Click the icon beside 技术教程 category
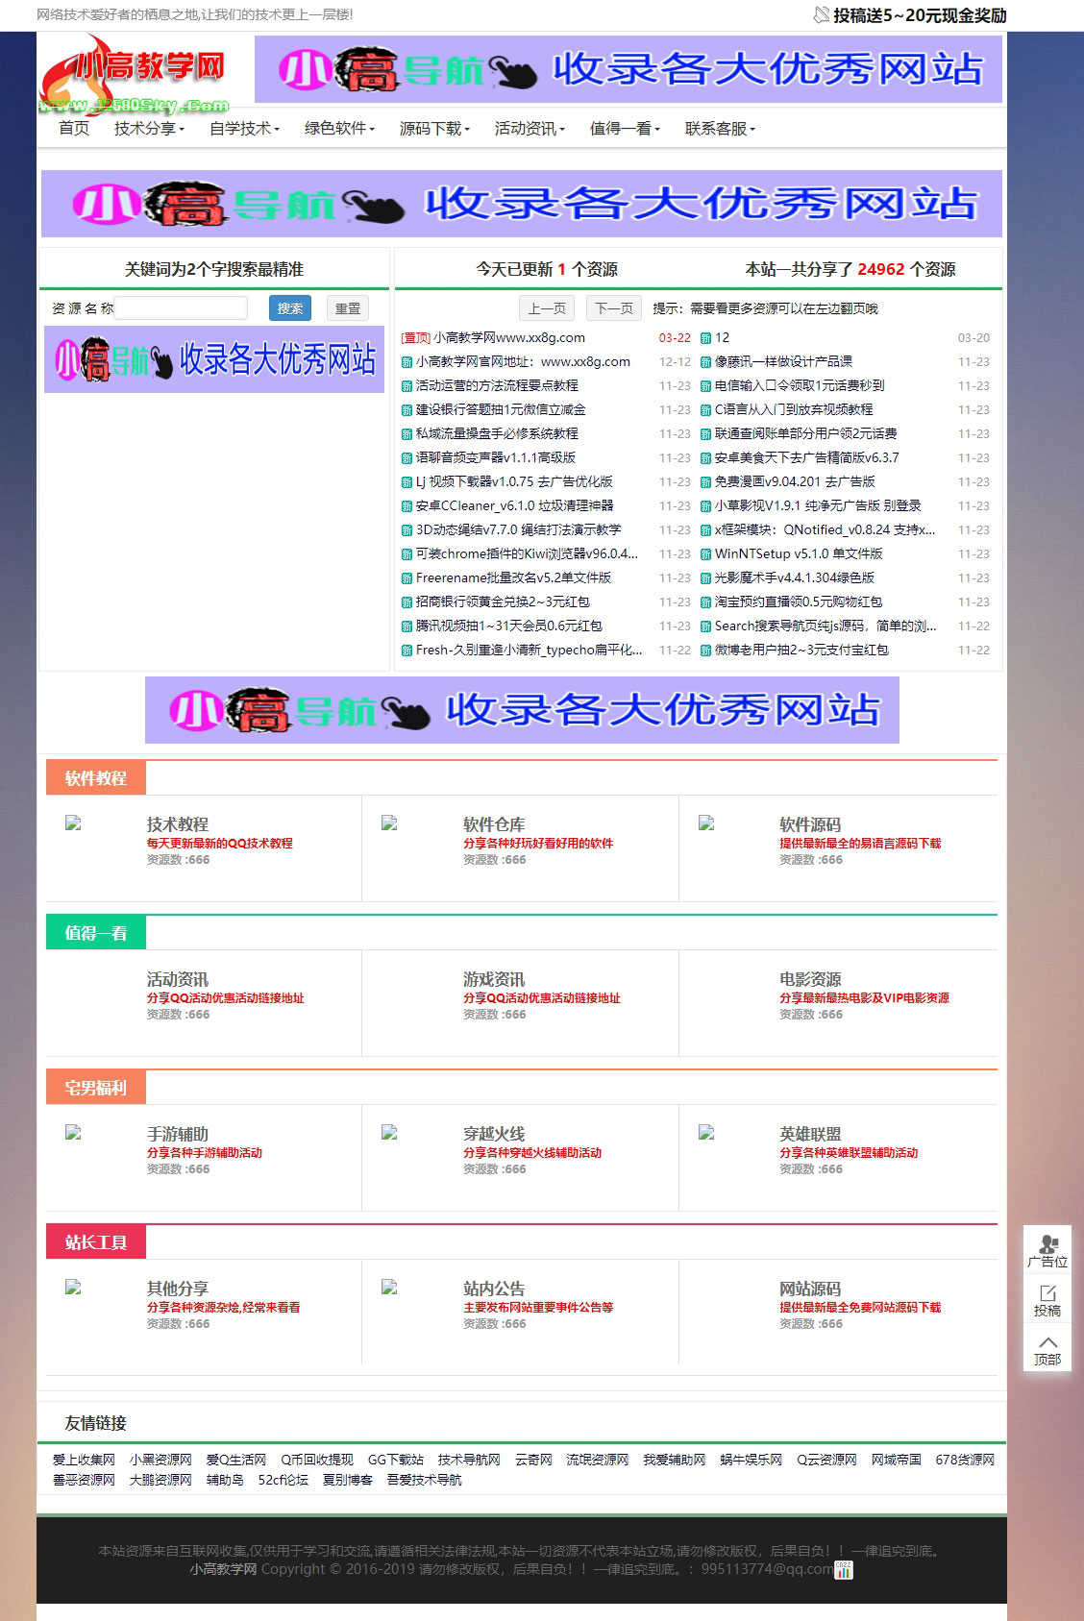1084x1621 pixels. (x=73, y=823)
